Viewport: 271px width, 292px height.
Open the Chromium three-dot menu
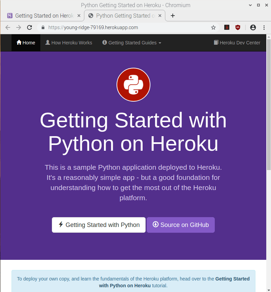264,27
